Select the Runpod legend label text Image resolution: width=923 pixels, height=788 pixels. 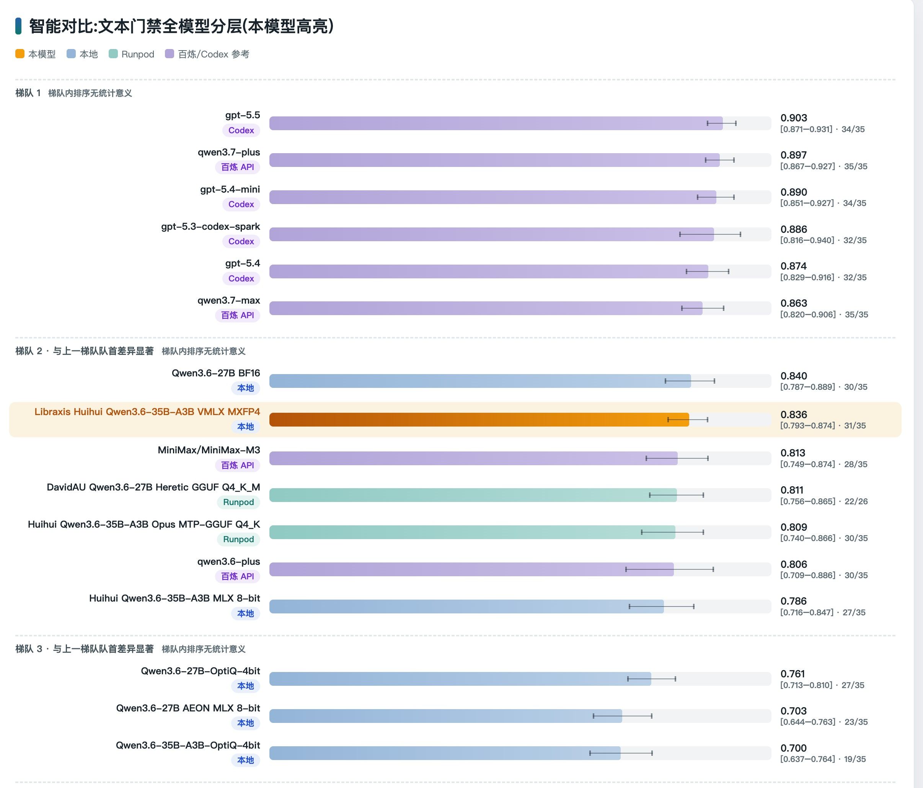click(x=138, y=54)
